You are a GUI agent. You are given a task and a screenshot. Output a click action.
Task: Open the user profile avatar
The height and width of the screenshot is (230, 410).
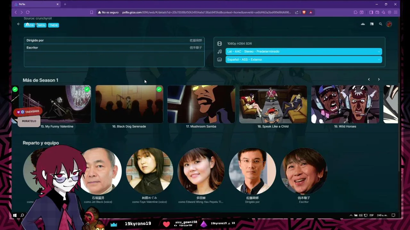[389, 24]
